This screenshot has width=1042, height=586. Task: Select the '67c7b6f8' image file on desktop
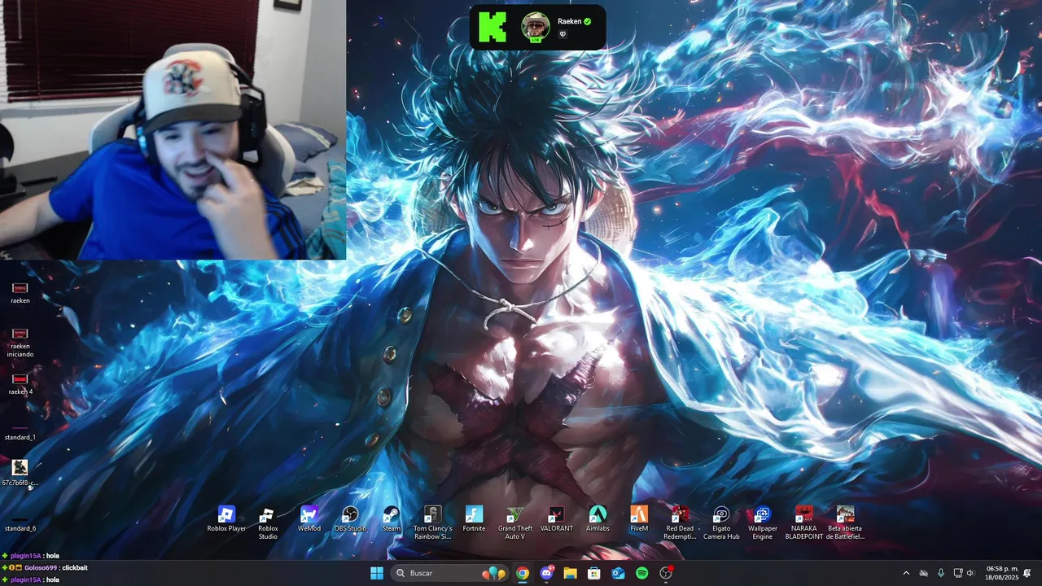(20, 473)
